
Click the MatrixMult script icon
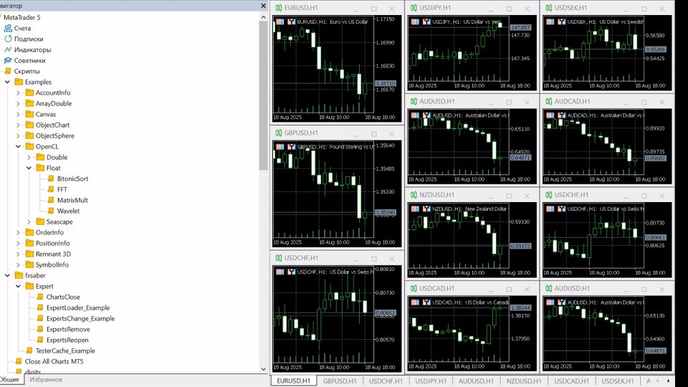(x=51, y=200)
